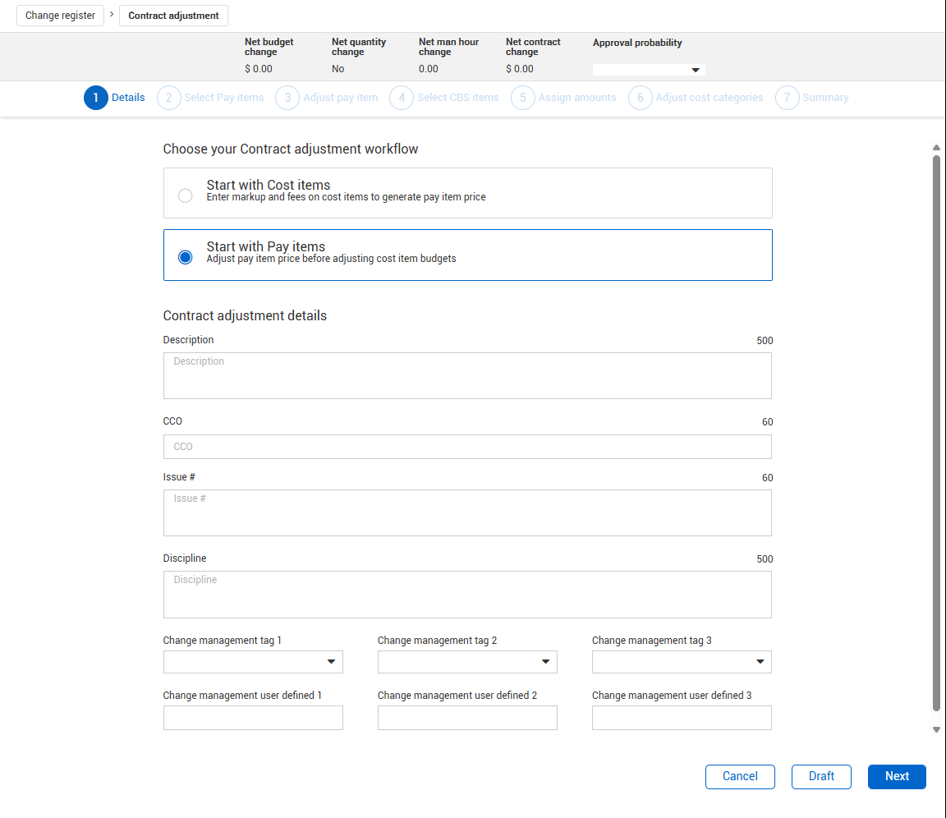Expand Change management tag 1 dropdown

click(253, 661)
